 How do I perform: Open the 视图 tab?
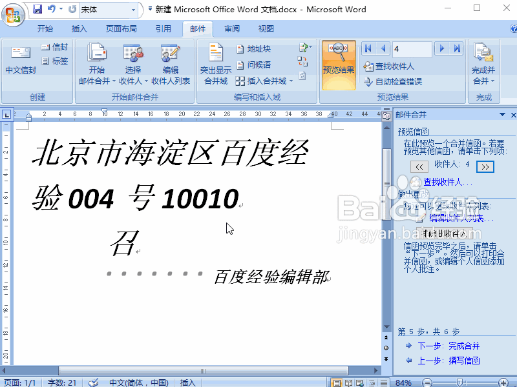coord(266,29)
